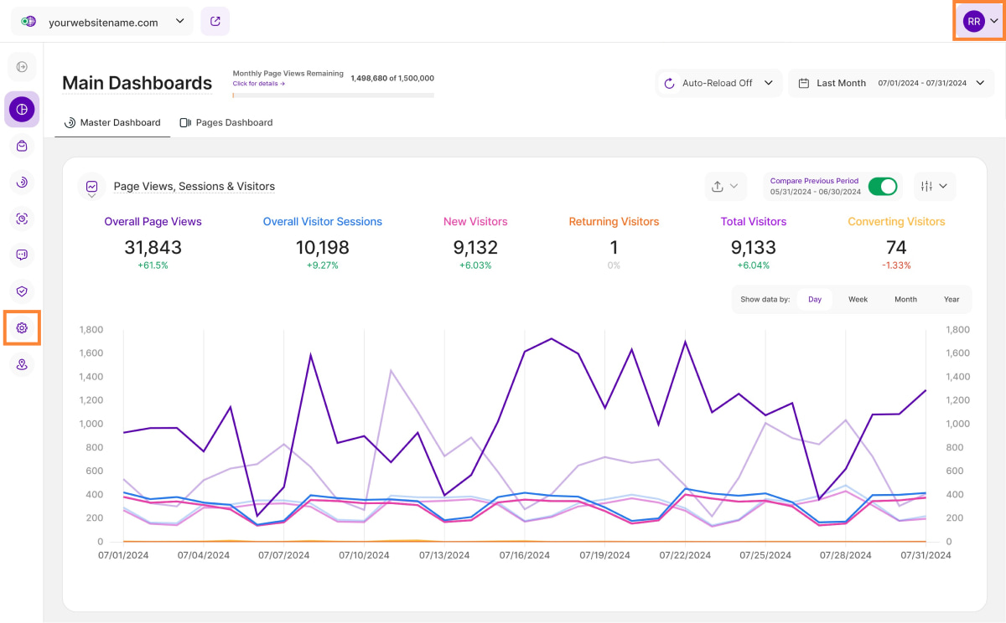The width and height of the screenshot is (1006, 623).
Task: Open the face scan sidebar icon
Action: [22, 219]
